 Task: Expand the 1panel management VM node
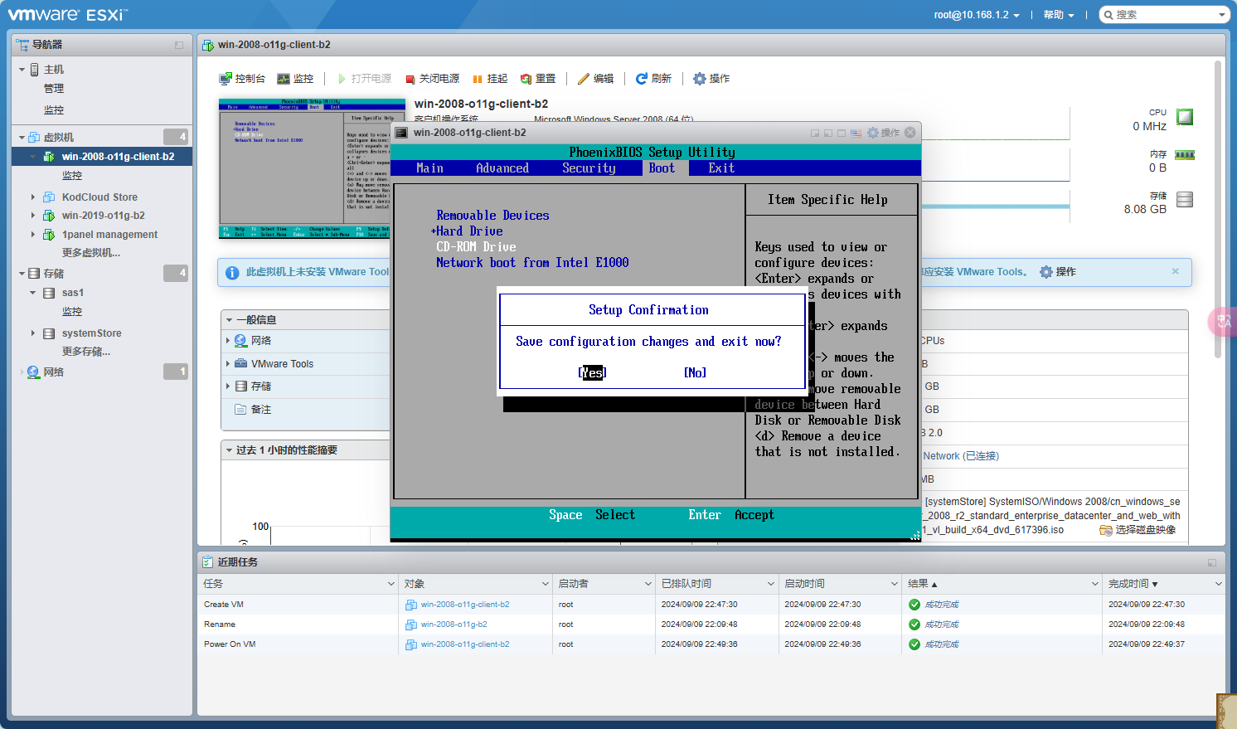[33, 235]
